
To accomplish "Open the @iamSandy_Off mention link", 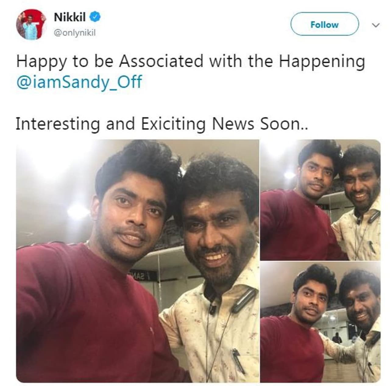I will 79,82.
